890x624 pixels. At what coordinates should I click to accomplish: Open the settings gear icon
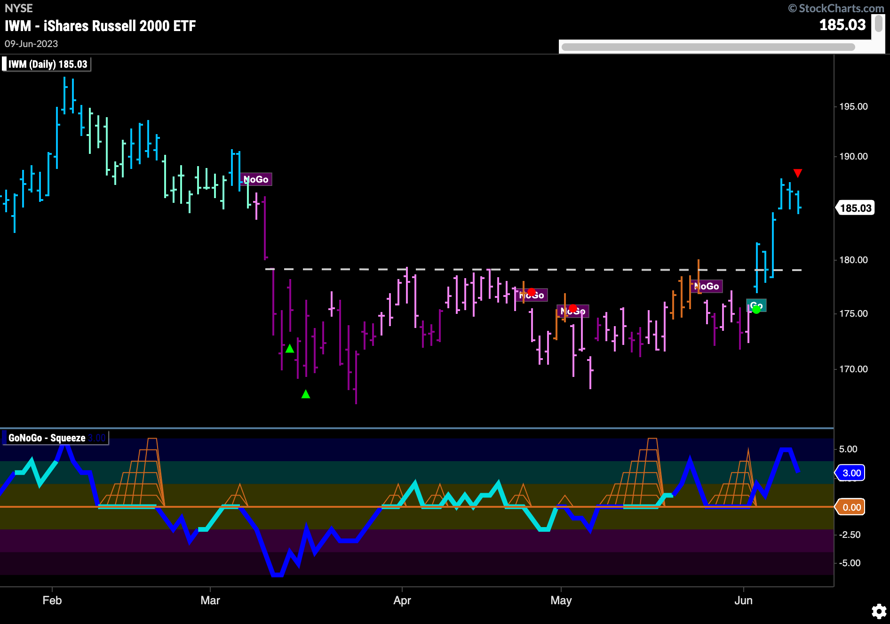click(x=879, y=611)
